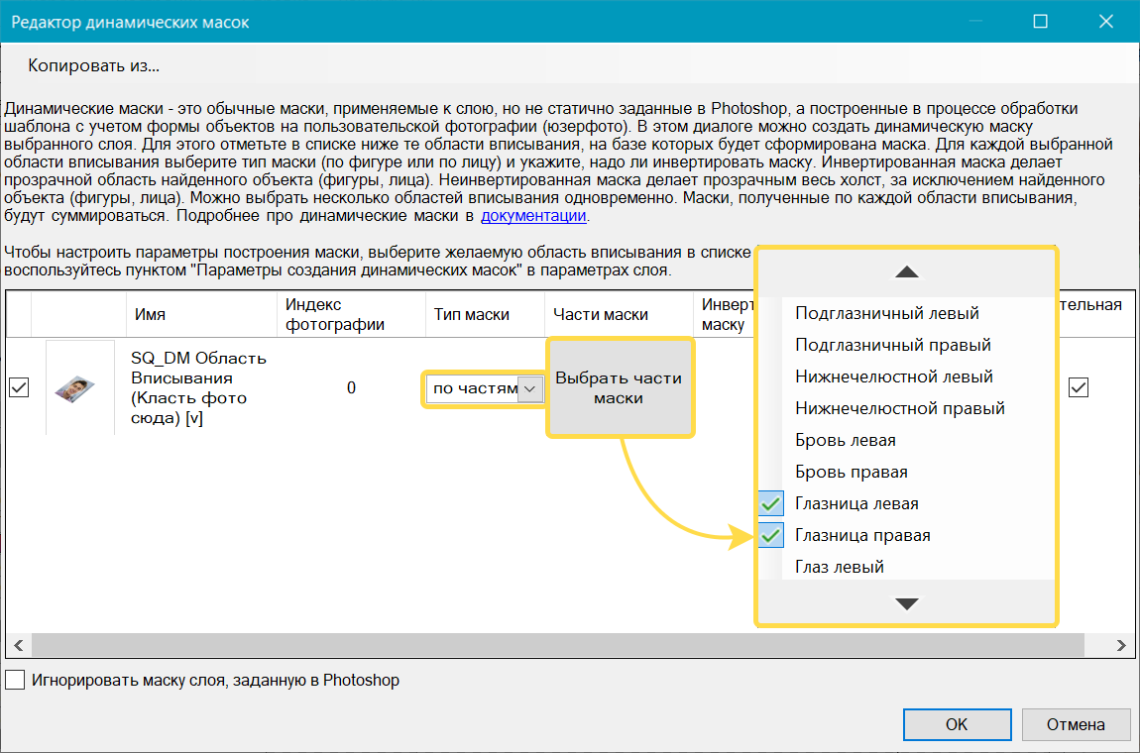Screen dimensions: 1140x753
Task: Click the horizontal scrollbar track
Action: click(397, 645)
